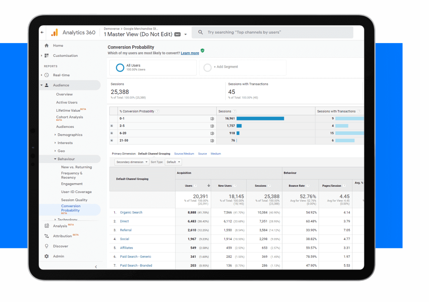Screen dimensions: 429x302
Task: Click the search magnifier icon in the top bar
Action: tap(200, 32)
